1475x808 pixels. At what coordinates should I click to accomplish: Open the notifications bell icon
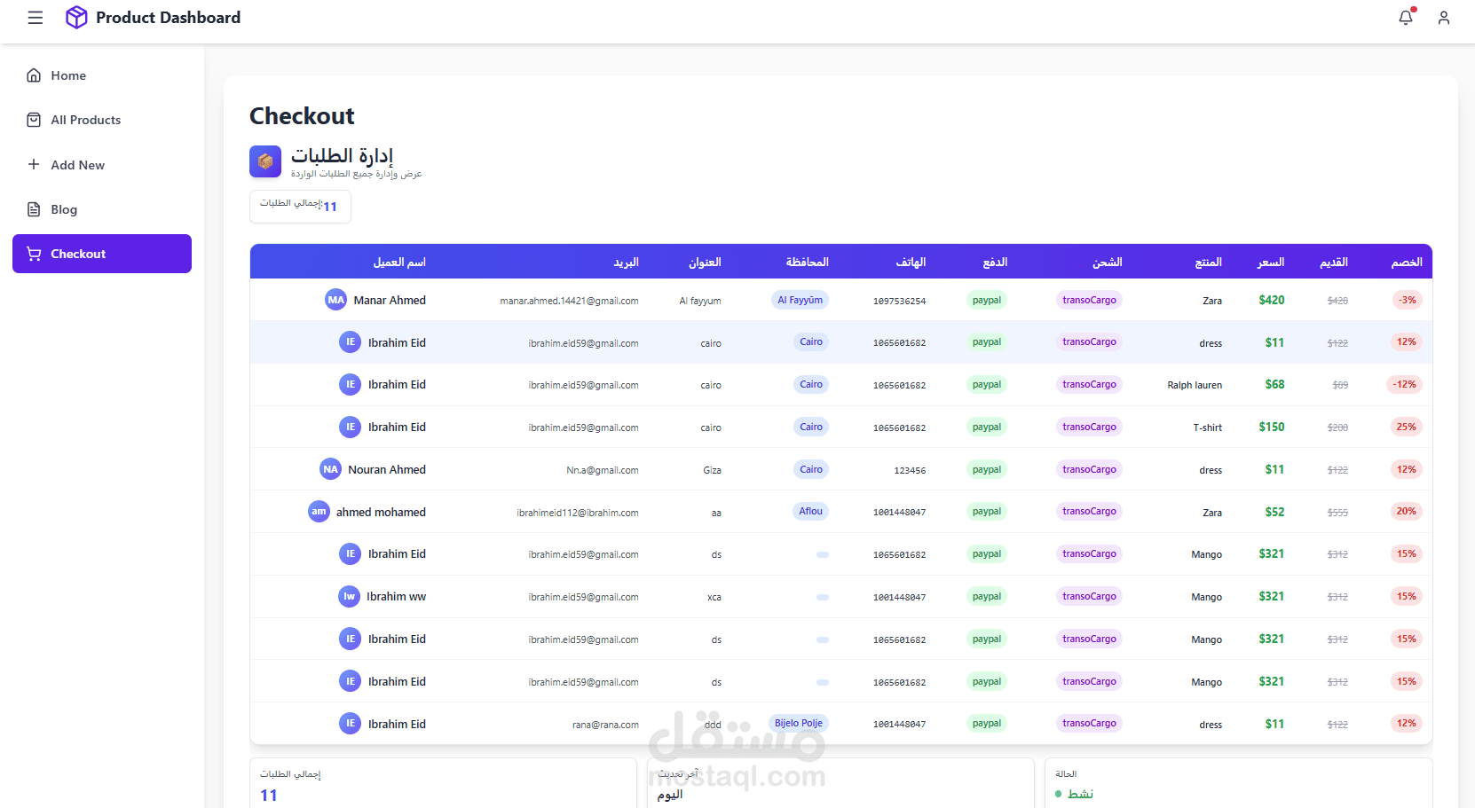click(x=1405, y=17)
